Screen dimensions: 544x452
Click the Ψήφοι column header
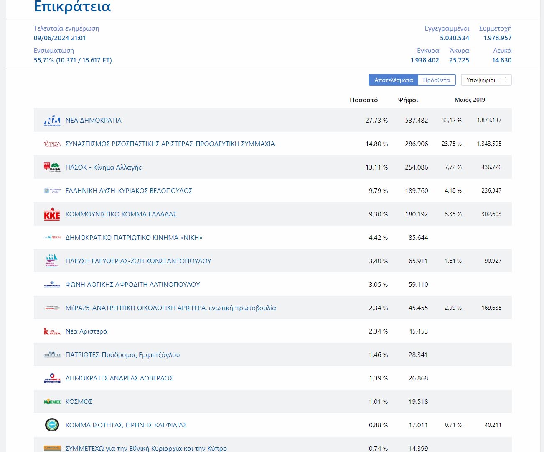point(408,100)
